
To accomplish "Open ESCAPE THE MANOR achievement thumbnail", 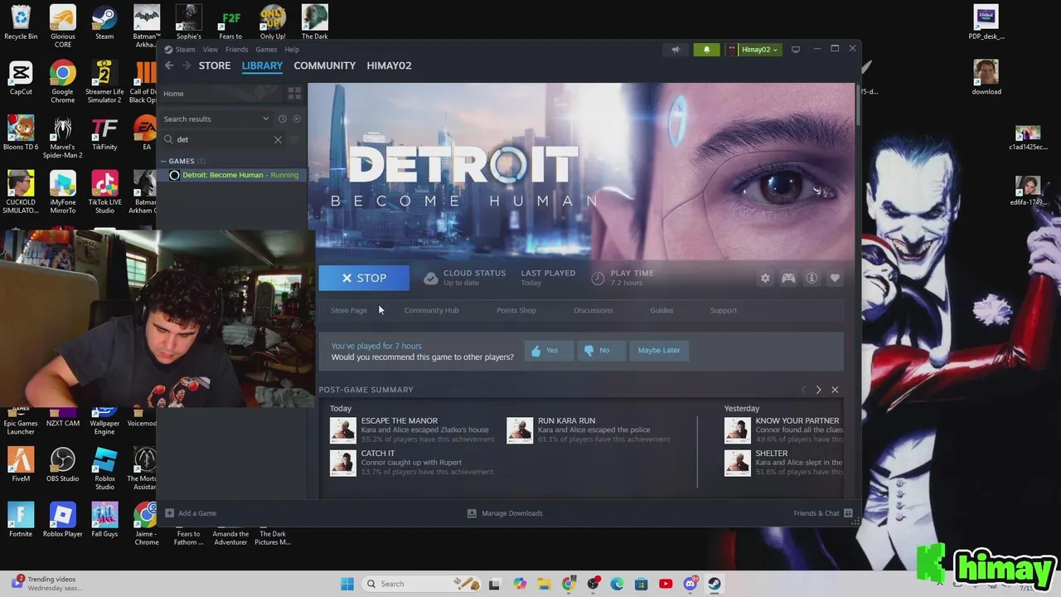I will click(343, 430).
